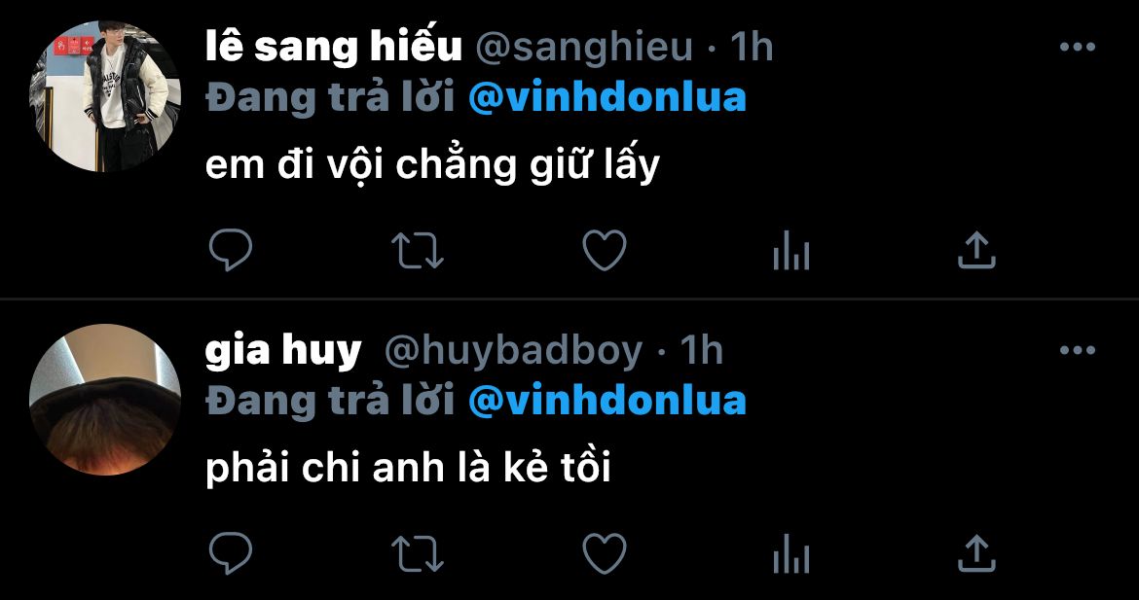The width and height of the screenshot is (1139, 600).
Task: Open @vinhdonlua mention in gia huy's reply
Action: (x=607, y=402)
